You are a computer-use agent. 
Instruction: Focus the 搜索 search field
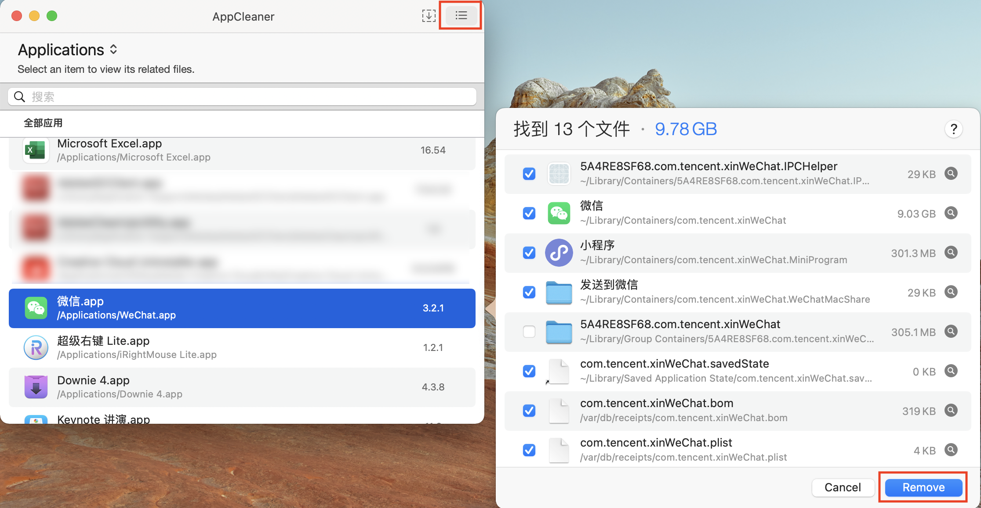point(242,97)
